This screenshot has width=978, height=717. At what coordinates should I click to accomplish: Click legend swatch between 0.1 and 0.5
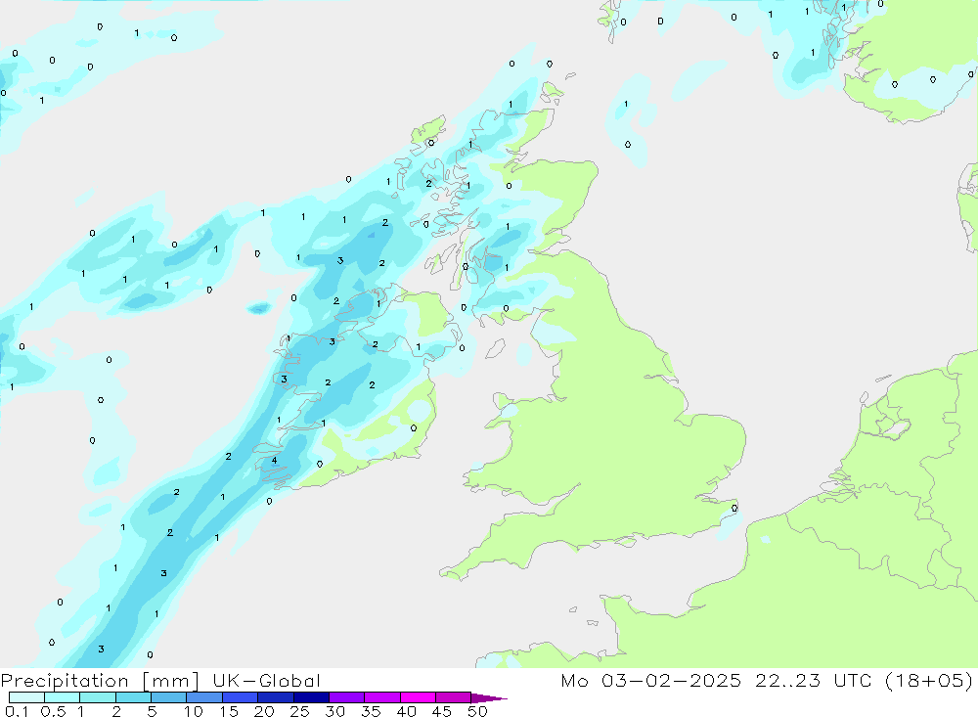(x=26, y=697)
